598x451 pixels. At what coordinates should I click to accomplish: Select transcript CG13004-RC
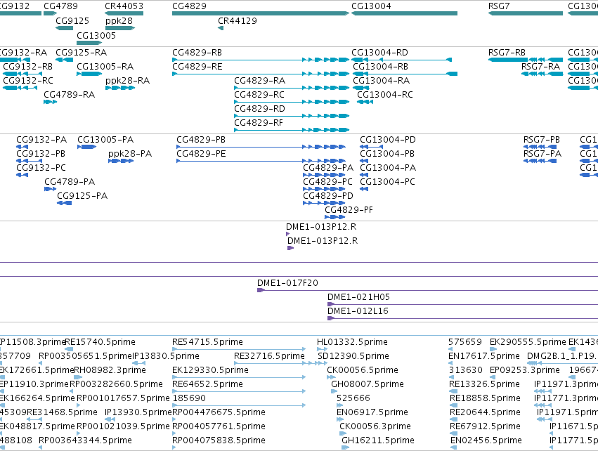click(x=365, y=102)
